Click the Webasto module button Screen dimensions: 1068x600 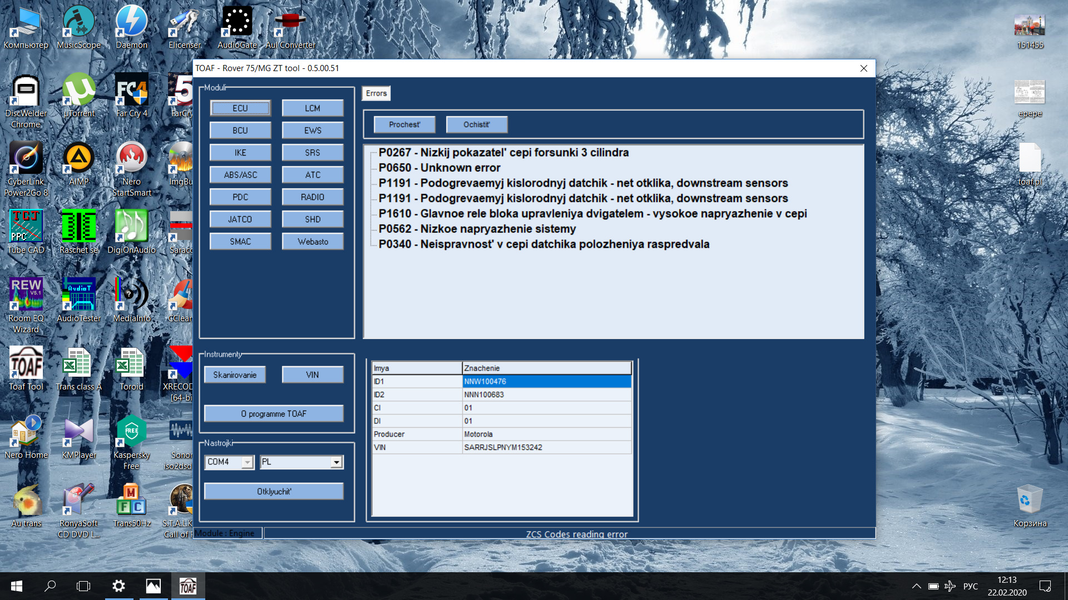click(311, 241)
